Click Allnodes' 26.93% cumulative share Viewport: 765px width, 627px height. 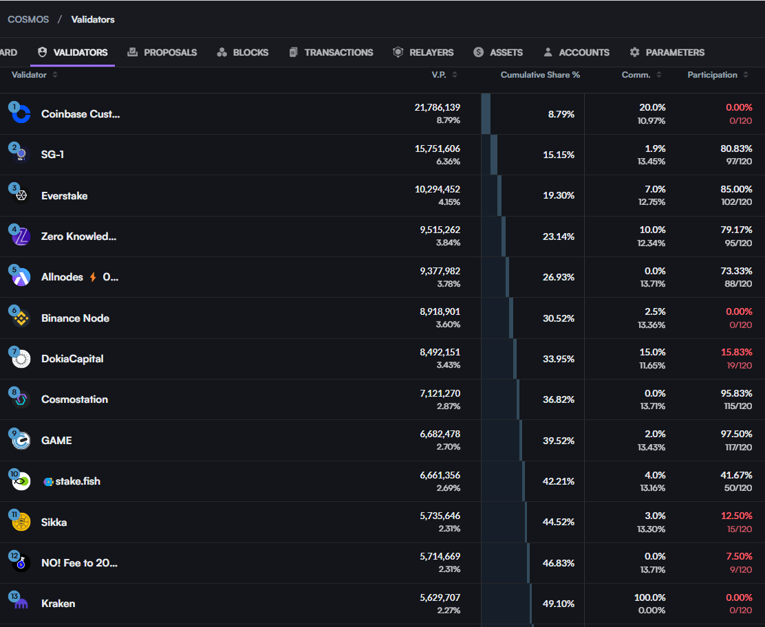[x=559, y=277]
